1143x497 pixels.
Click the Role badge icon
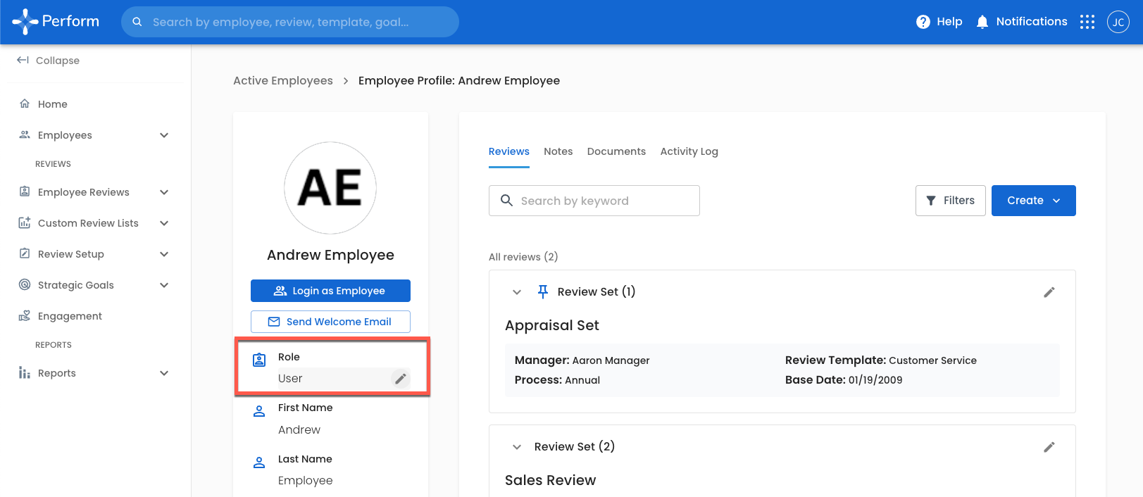(259, 360)
